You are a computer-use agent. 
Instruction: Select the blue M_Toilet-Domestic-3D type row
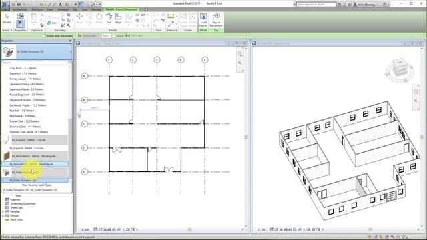tap(35, 181)
